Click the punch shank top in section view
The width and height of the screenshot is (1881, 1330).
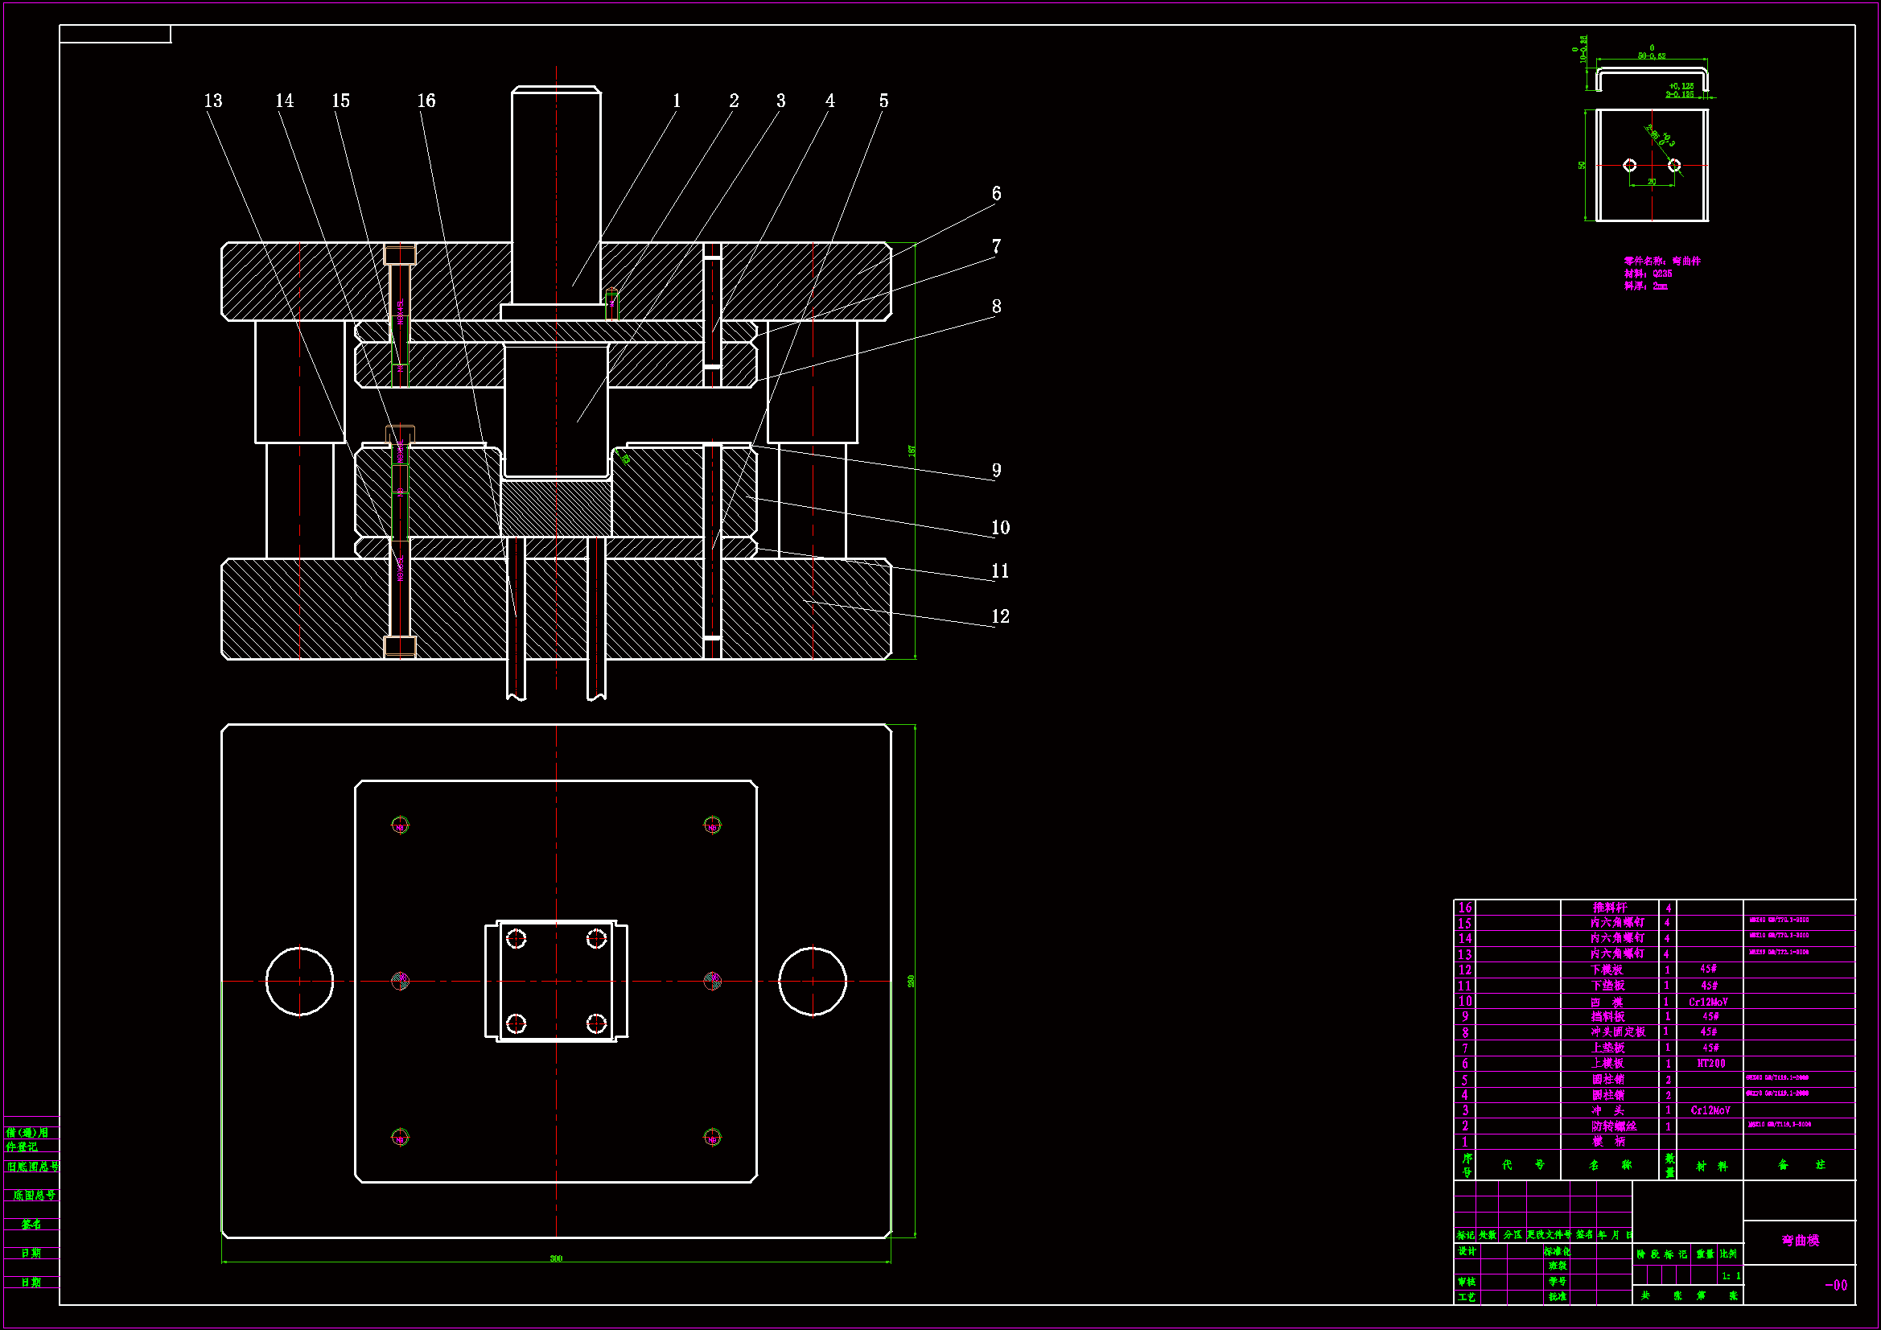[556, 90]
